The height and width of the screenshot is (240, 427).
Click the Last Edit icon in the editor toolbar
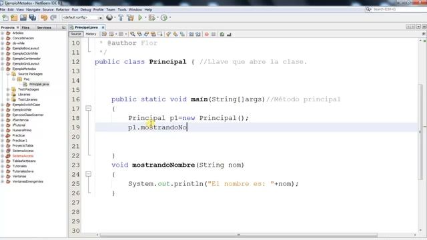click(x=104, y=34)
